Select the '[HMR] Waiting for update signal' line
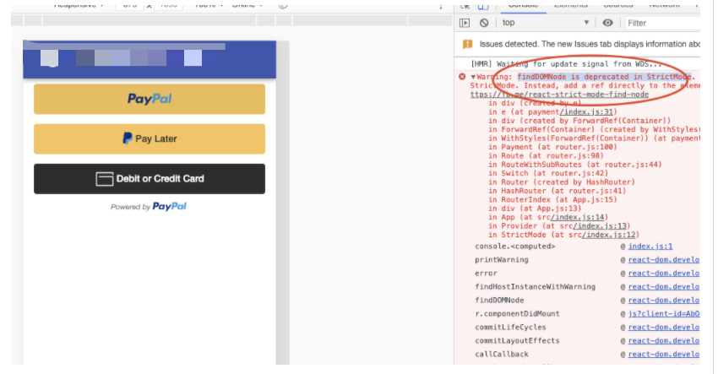 click(566, 63)
